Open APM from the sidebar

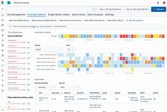pos(3,61)
